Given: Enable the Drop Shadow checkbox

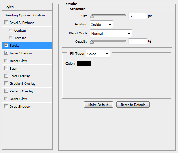Looking at the screenshot, I should coord(6,106).
